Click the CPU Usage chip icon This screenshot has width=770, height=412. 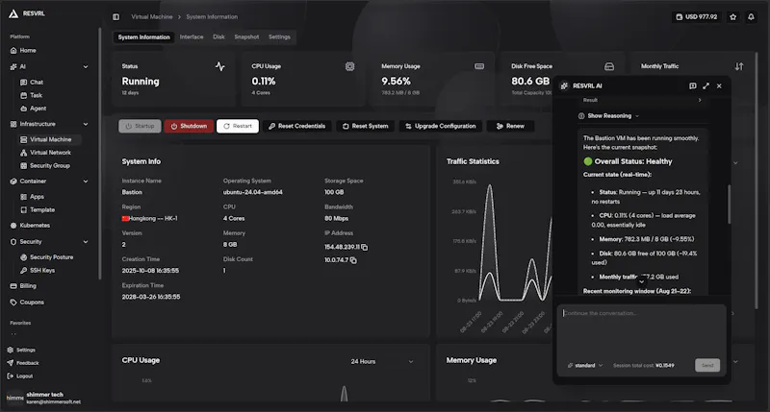(349, 66)
